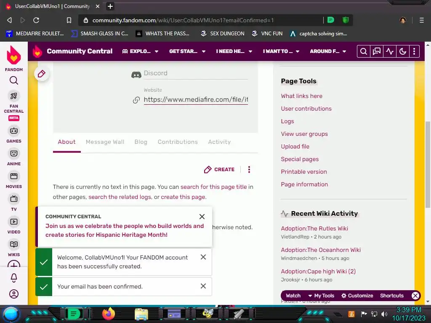This screenshot has height=323, width=431.
Task: Open the Video play icon
Action: point(14,222)
